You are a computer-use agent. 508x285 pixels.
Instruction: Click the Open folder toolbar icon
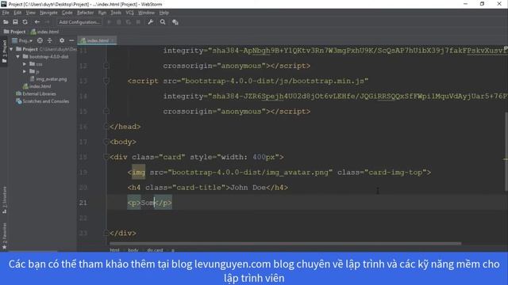pos(6,22)
